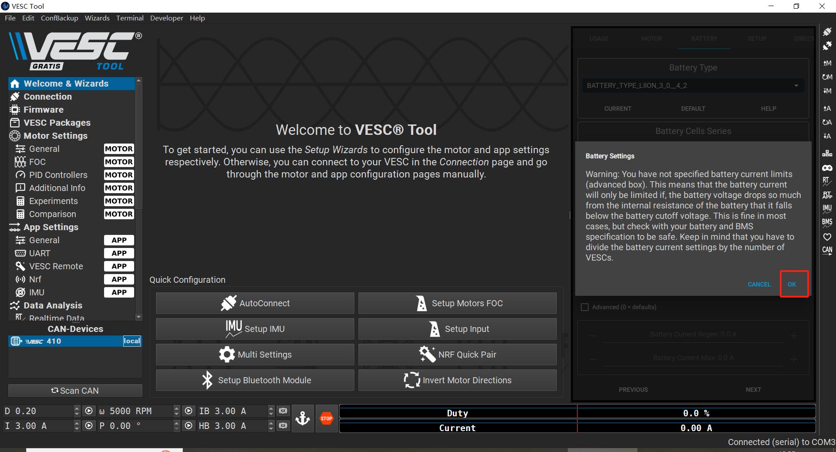
Task: Click Setup Bluetooth Module button
Action: 255,380
